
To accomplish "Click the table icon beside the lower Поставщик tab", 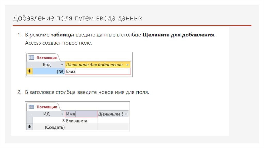I will point(31,107).
